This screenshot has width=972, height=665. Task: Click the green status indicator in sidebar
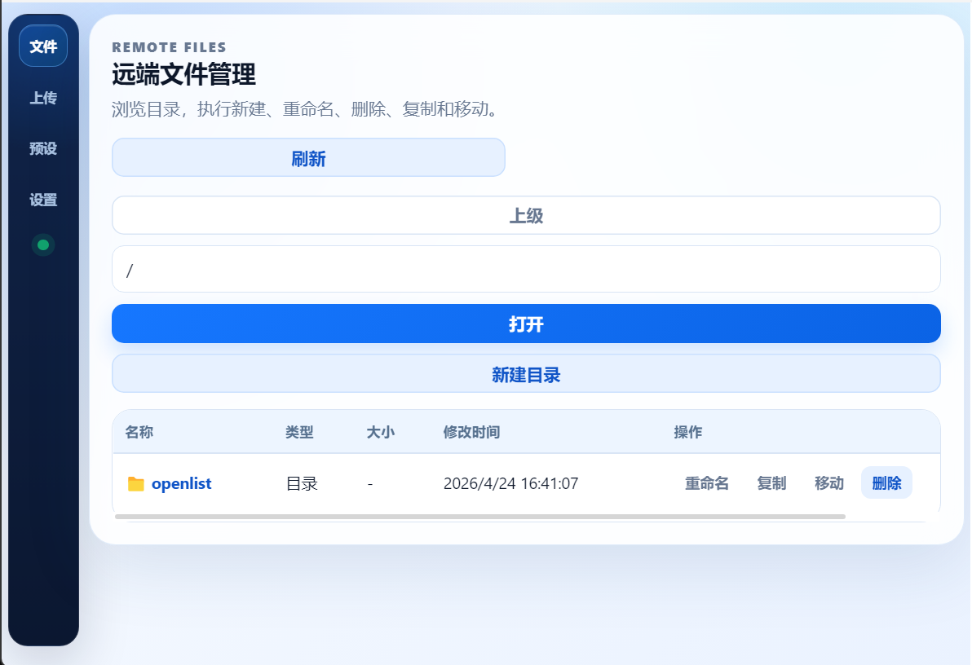43,244
